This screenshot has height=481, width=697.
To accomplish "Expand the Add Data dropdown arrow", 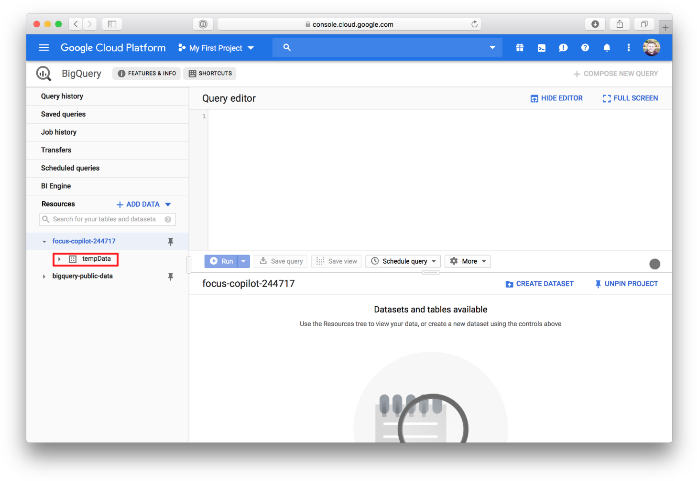I will [x=168, y=204].
